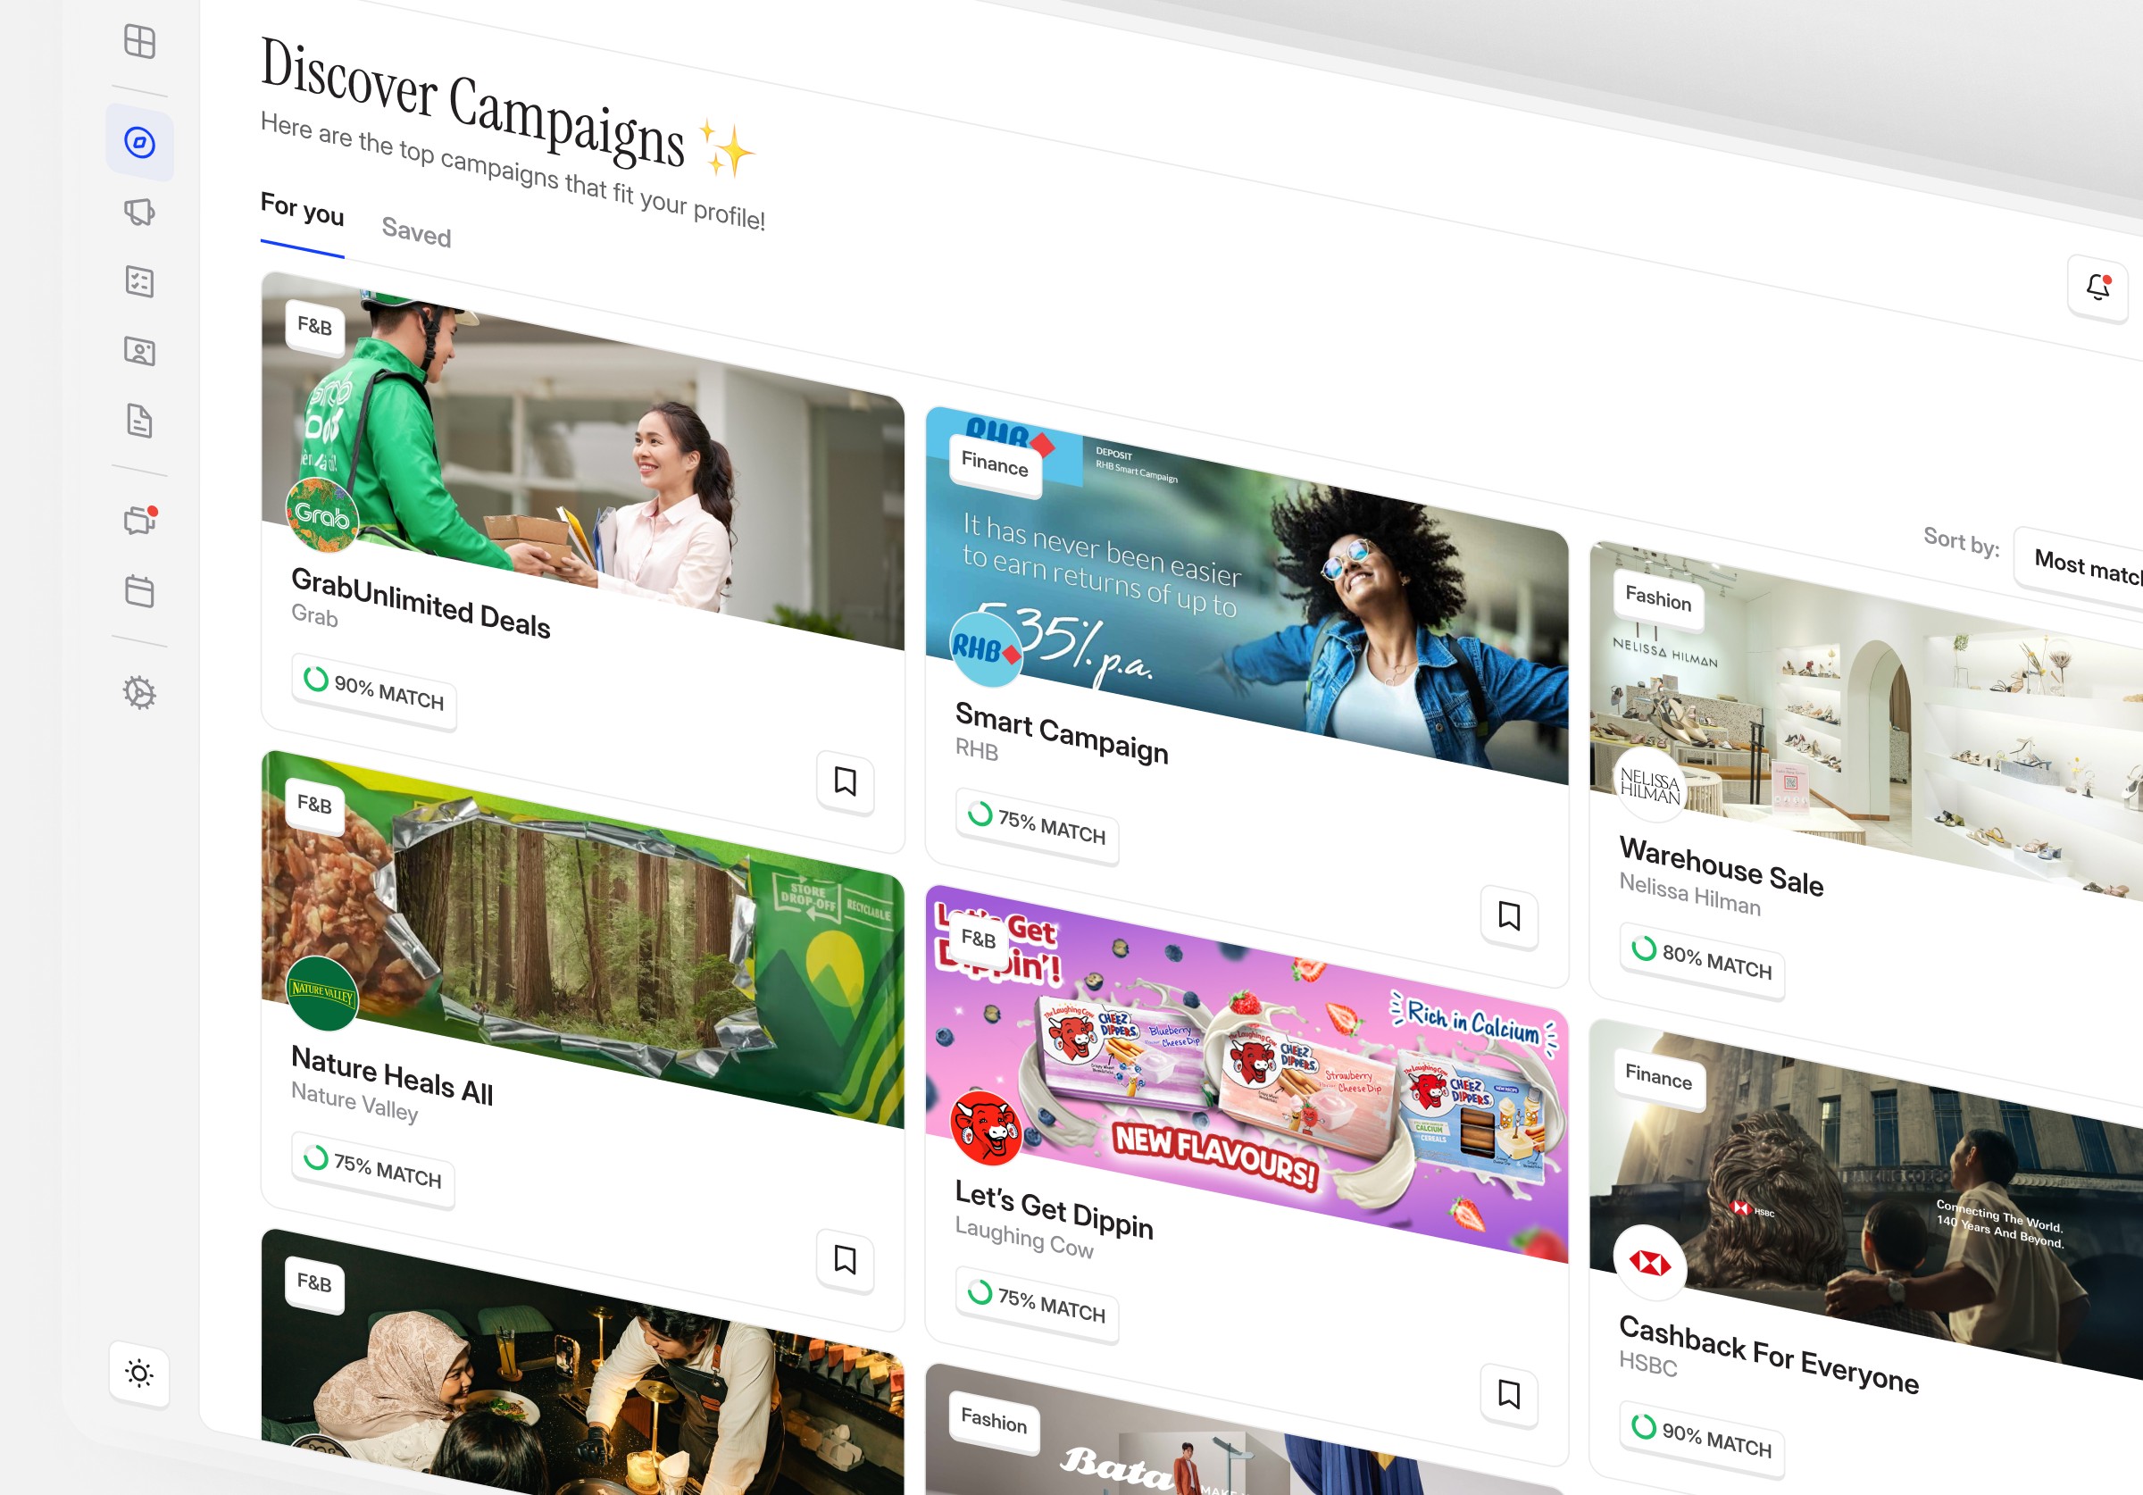The height and width of the screenshot is (1495, 2143).
Task: Click the compass Discover icon in sidebar
Action: (x=139, y=143)
